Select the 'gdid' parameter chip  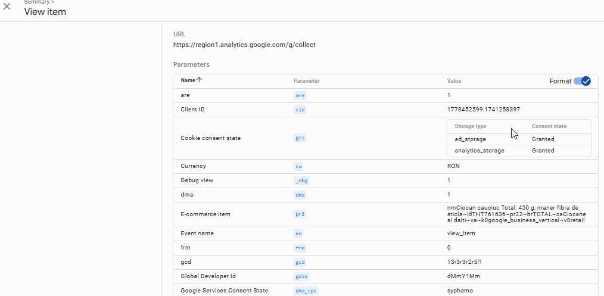click(301, 276)
